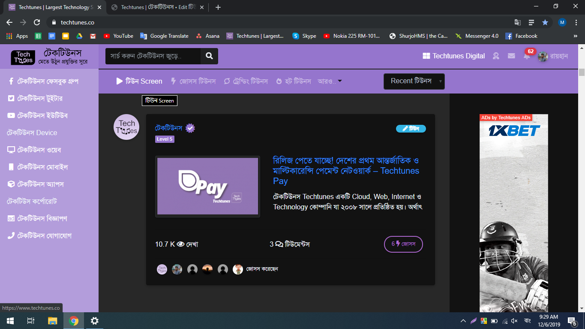Open the Chrome profile M avatar
Image resolution: width=585 pixels, height=329 pixels.
click(x=562, y=22)
